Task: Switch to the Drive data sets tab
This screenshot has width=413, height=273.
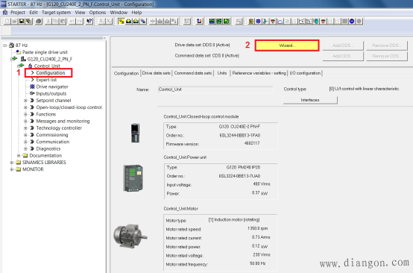Action: click(157, 73)
